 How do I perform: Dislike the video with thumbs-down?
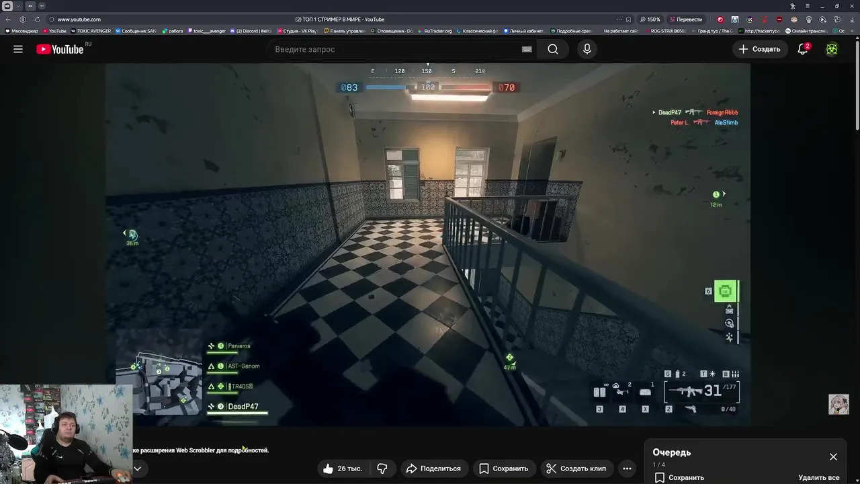click(x=382, y=469)
